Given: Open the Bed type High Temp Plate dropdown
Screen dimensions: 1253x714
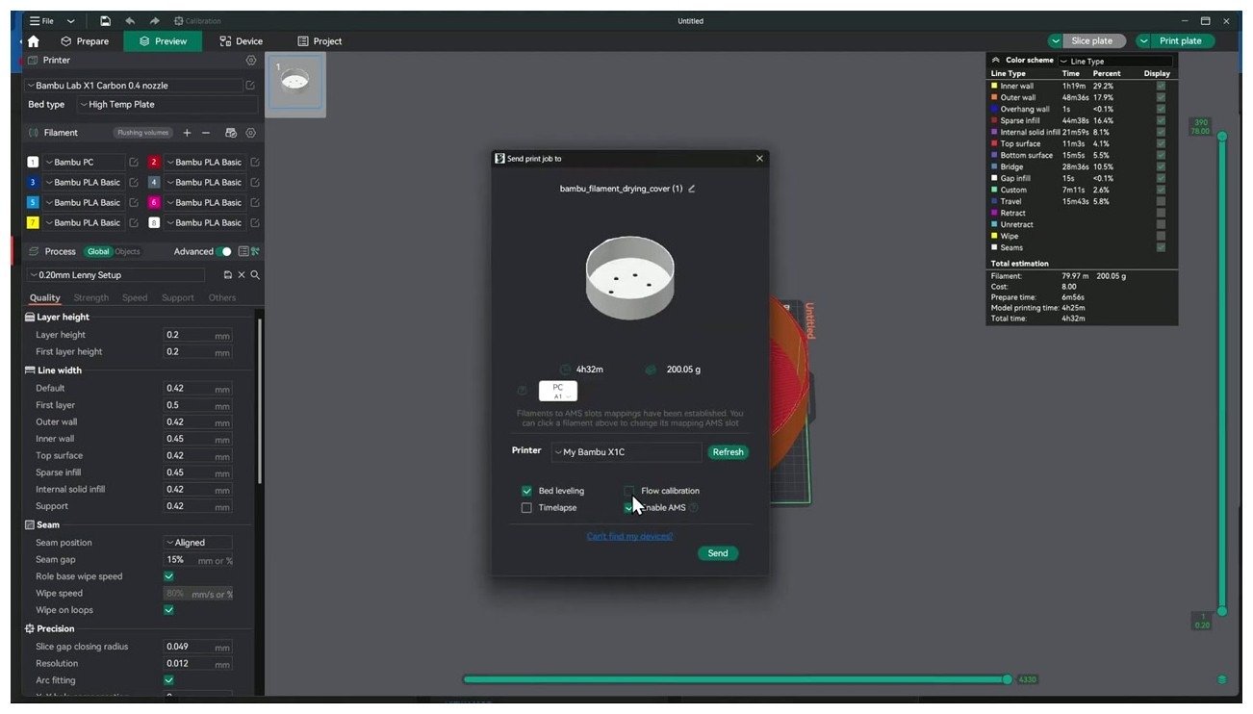Looking at the screenshot, I should point(167,105).
